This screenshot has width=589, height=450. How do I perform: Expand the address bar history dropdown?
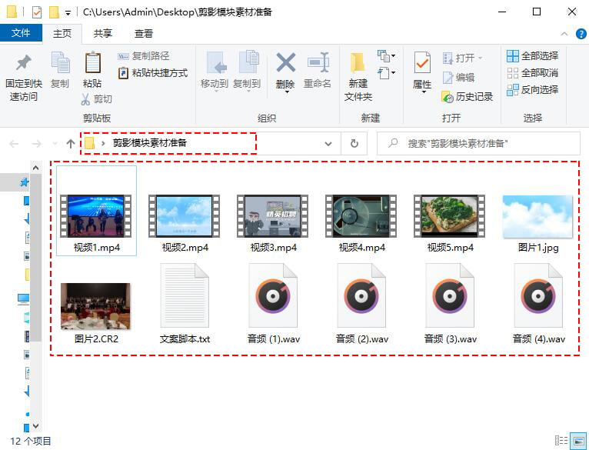click(x=328, y=143)
